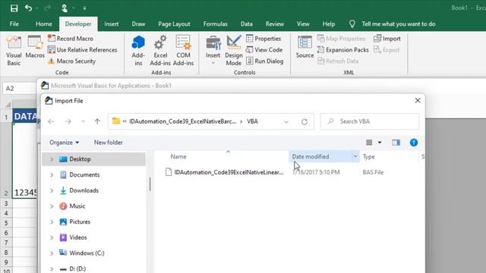Click the Redo arrow icon
The image size is (486, 273).
[47, 8]
